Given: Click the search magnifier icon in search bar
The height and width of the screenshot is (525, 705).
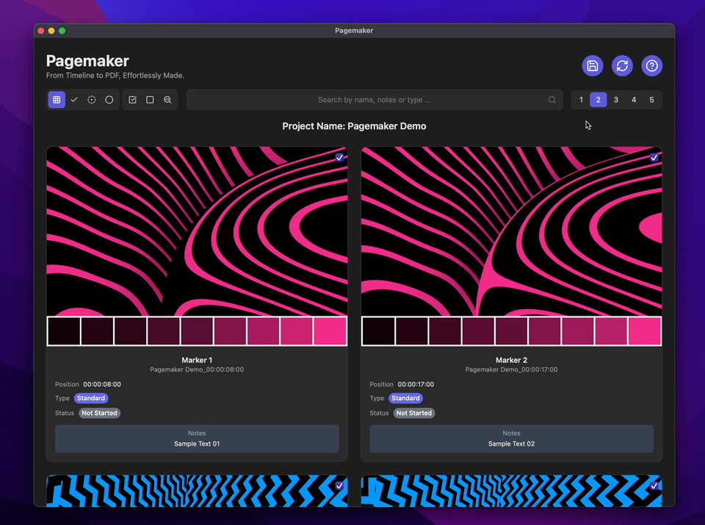Looking at the screenshot, I should pyautogui.click(x=552, y=100).
